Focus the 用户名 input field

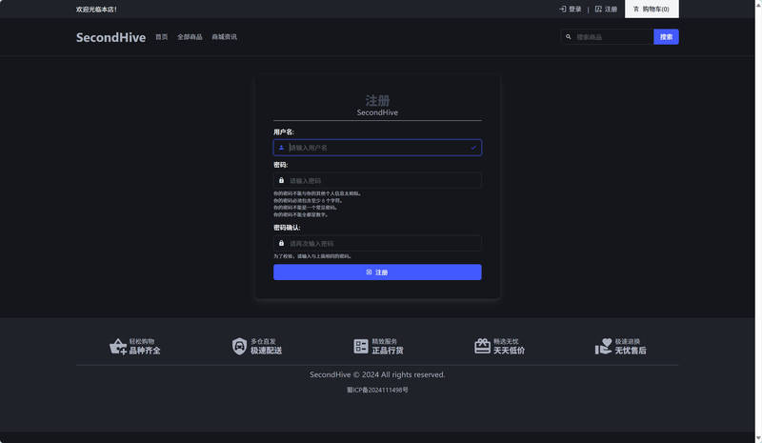pyautogui.click(x=377, y=148)
